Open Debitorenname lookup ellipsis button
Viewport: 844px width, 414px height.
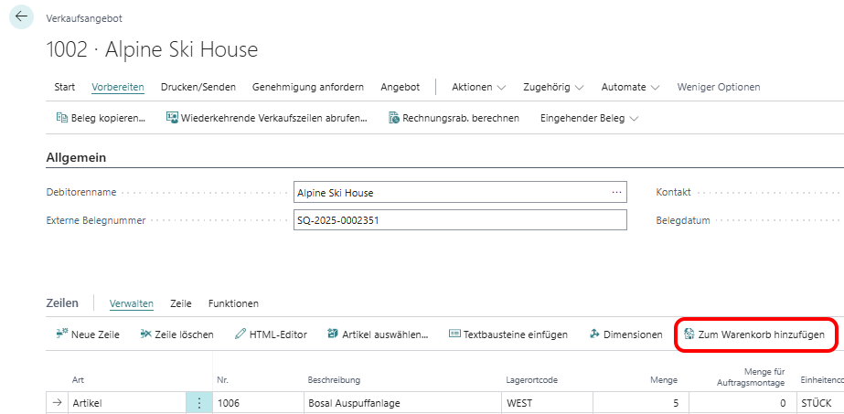[616, 193]
